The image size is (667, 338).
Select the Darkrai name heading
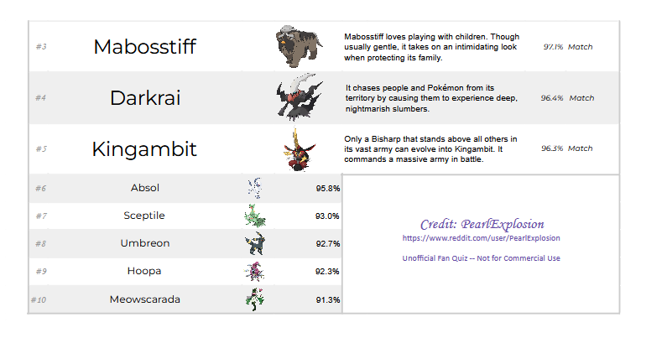click(144, 98)
